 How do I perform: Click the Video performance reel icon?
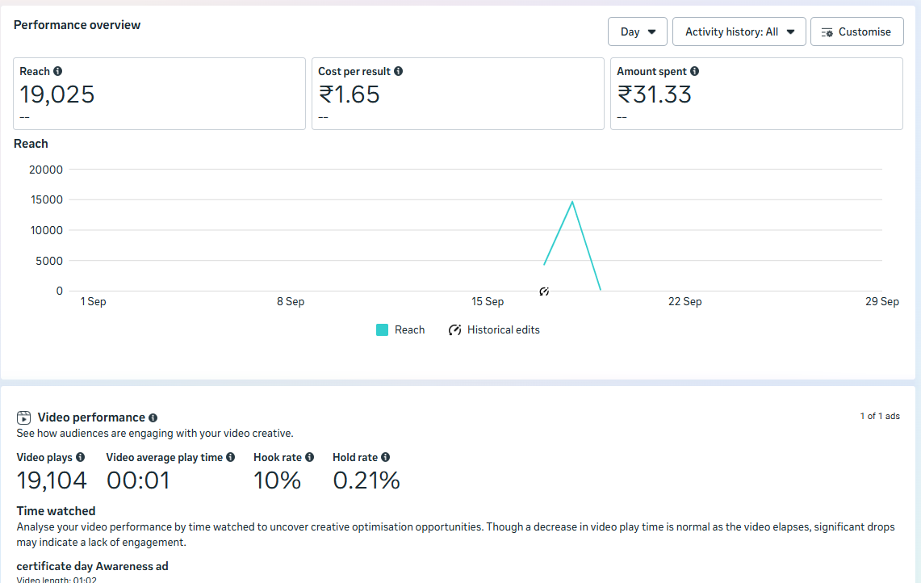click(23, 417)
